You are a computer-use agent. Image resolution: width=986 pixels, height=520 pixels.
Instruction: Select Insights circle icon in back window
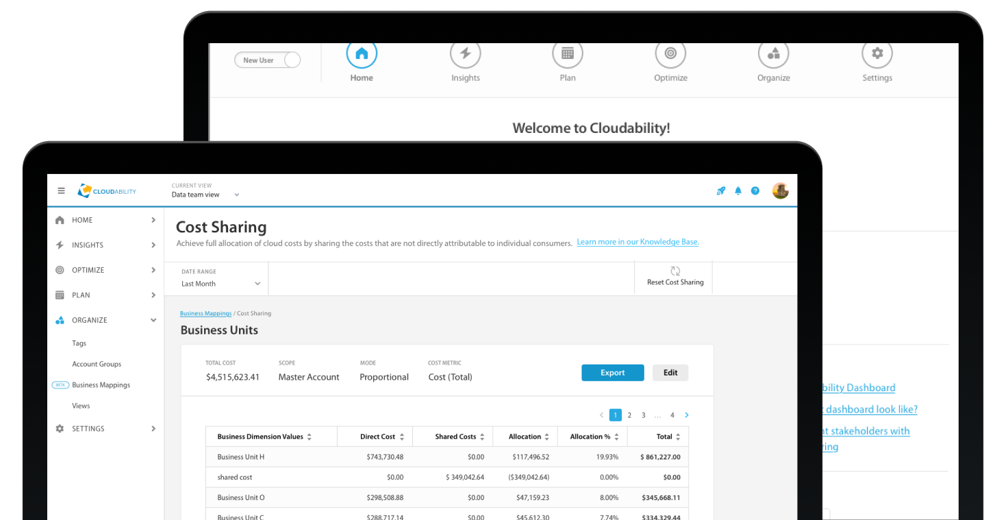tap(466, 53)
